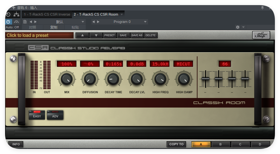
Task: Click the IN level meter
Action: (x=34, y=75)
